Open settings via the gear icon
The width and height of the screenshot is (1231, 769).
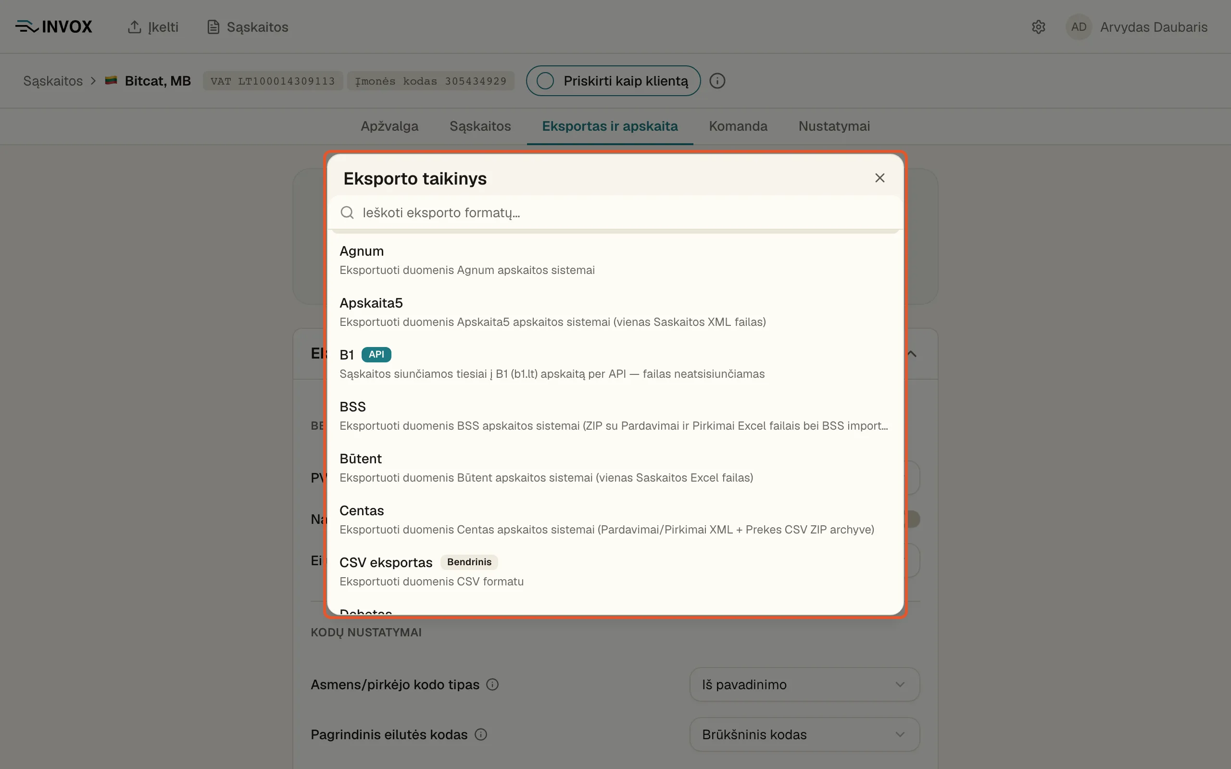point(1038,27)
